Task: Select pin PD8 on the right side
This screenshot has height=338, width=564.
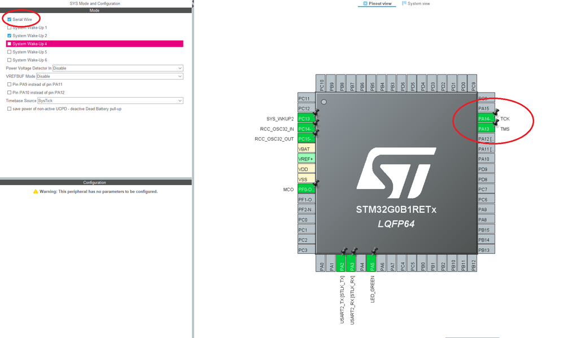Action: coord(486,179)
